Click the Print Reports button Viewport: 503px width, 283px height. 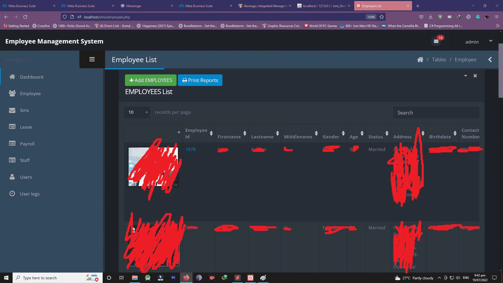coord(200,80)
